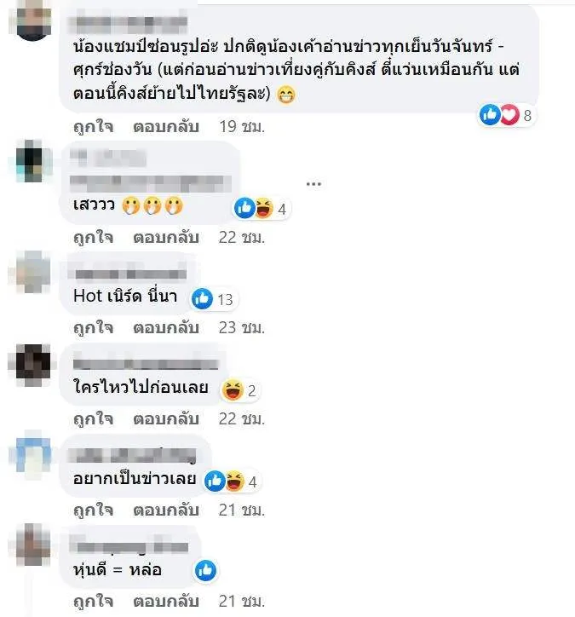Click the heart reaction on the first comment
575x617 pixels.
click(510, 115)
